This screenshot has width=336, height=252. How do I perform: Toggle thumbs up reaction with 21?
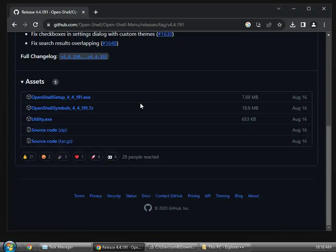coord(29,157)
